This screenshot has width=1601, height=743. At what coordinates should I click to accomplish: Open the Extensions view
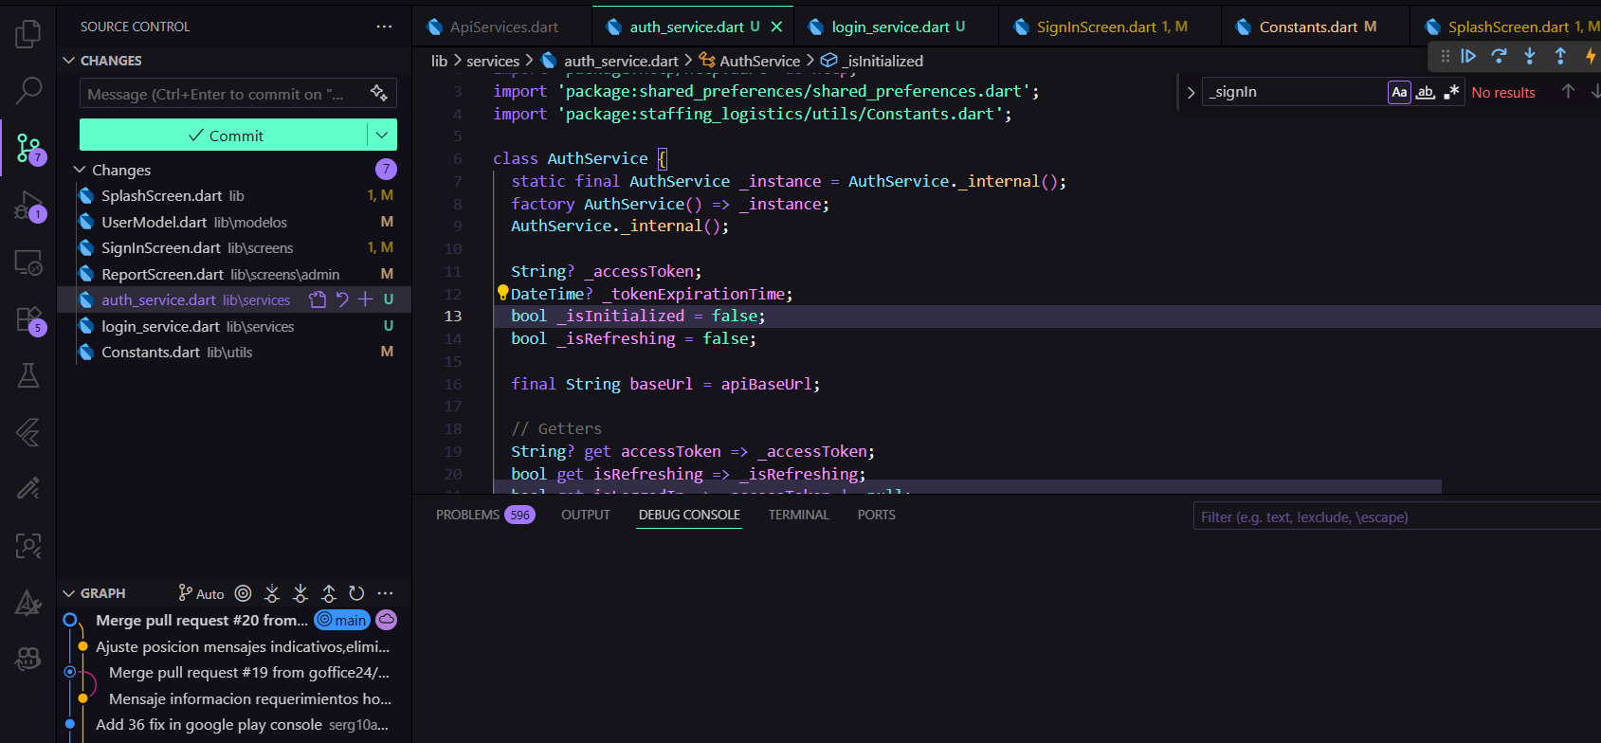tap(28, 319)
